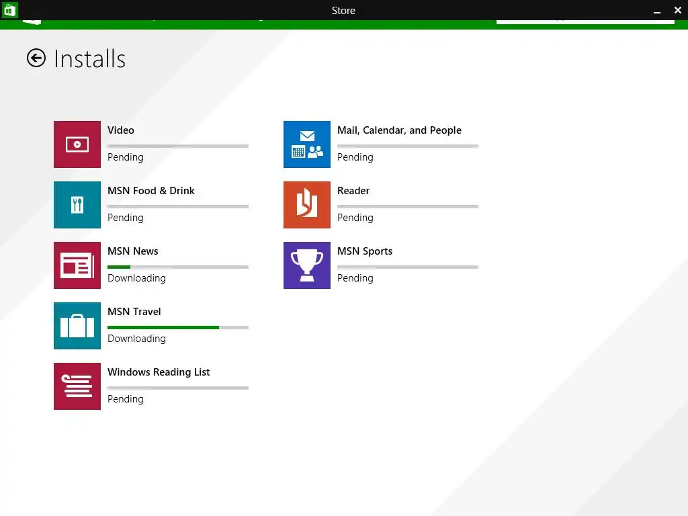Click the Mail, Calendar, and People progress bar
The image size is (688, 516).
[x=408, y=146]
